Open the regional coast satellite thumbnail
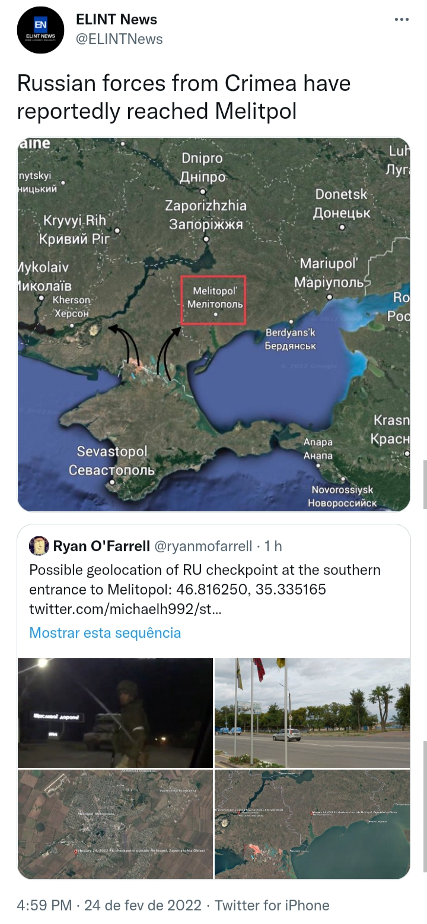The width and height of the screenshot is (427, 924). click(x=312, y=824)
